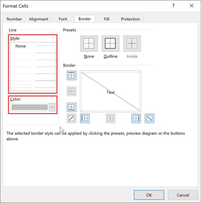
Task: Switch to the Protection tab
Action: coord(130,19)
